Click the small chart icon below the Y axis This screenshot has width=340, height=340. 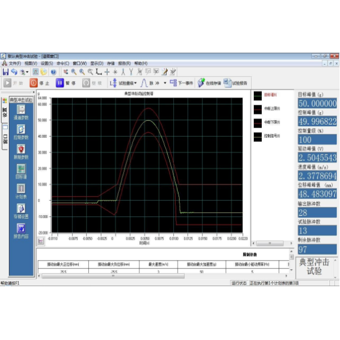click(x=41, y=241)
